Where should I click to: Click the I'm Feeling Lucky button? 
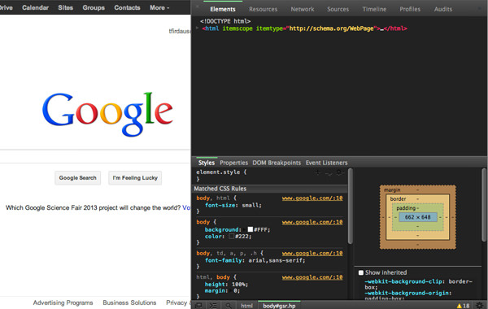tap(135, 178)
